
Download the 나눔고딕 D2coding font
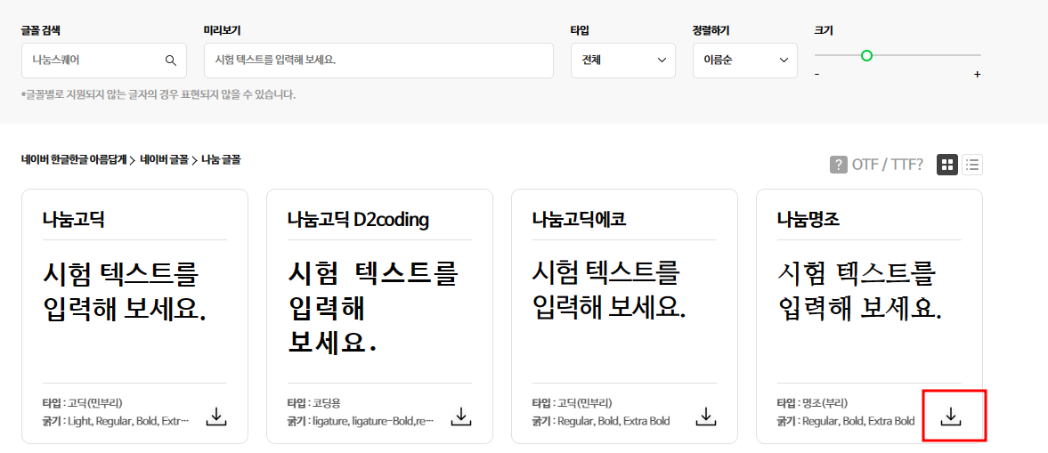[460, 416]
